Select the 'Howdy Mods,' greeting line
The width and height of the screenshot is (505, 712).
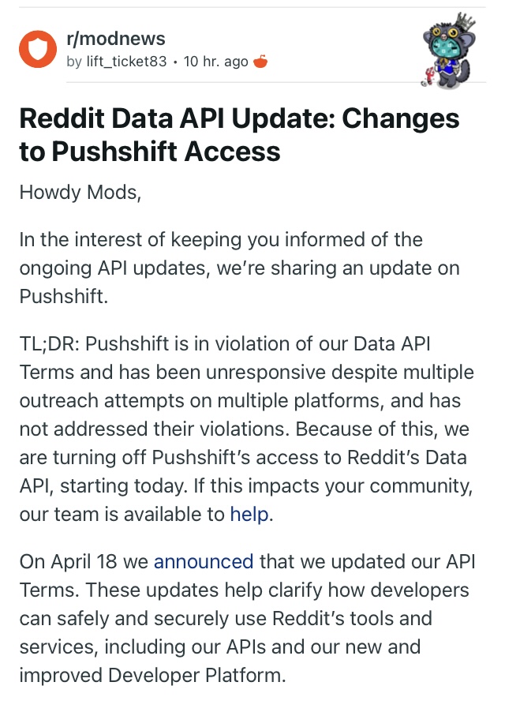[x=80, y=193]
